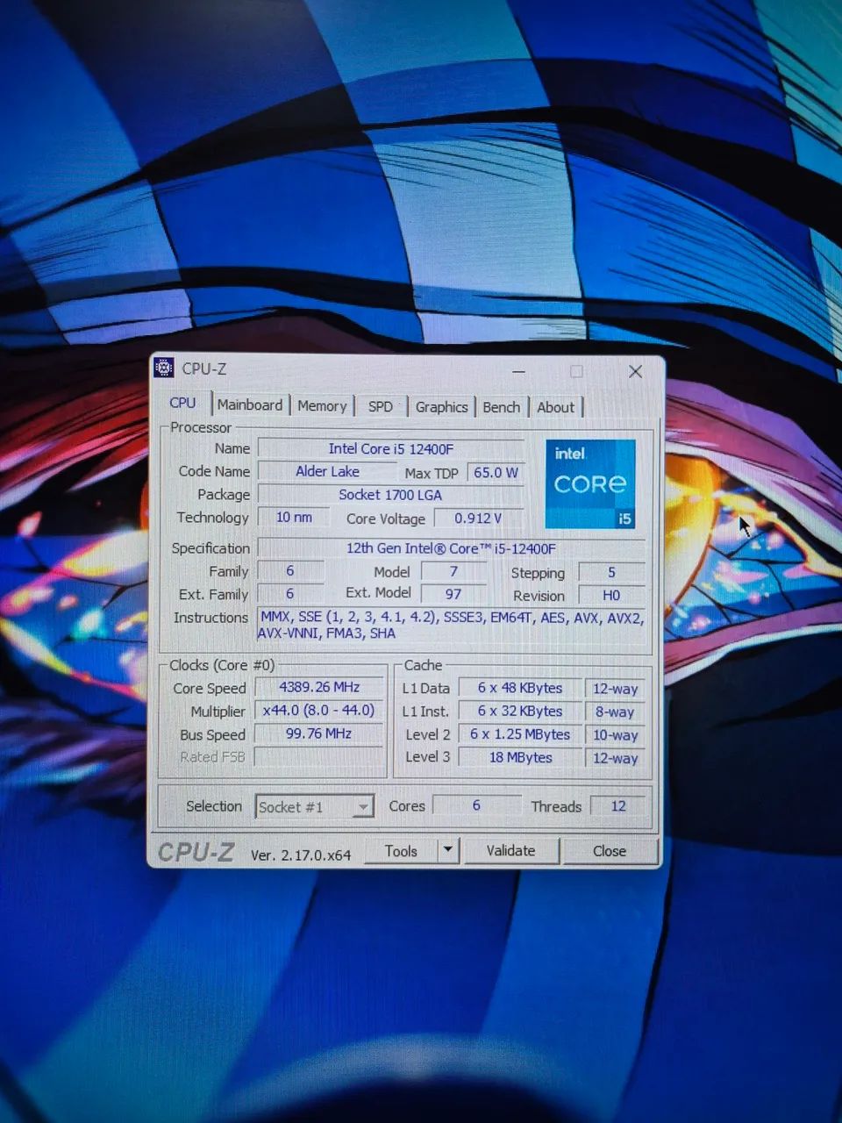Click the Ext. Model value 97
This screenshot has height=1123, width=842.
453,594
